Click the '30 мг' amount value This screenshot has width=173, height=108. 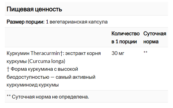pos(118,53)
